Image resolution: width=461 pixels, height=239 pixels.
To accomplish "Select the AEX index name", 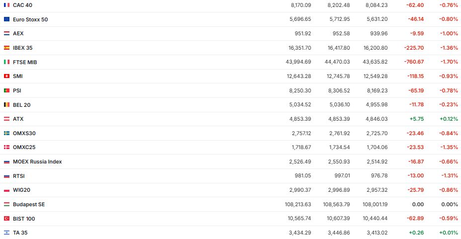I will coord(18,33).
